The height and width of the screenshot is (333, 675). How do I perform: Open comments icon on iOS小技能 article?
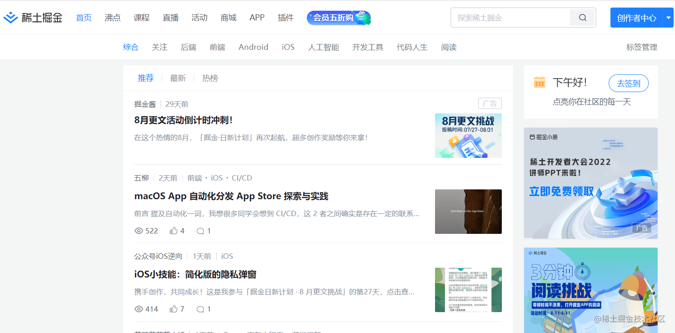(x=200, y=309)
